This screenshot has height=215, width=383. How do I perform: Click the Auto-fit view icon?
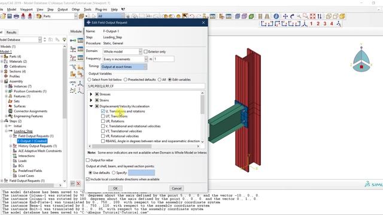(x=312, y=16)
